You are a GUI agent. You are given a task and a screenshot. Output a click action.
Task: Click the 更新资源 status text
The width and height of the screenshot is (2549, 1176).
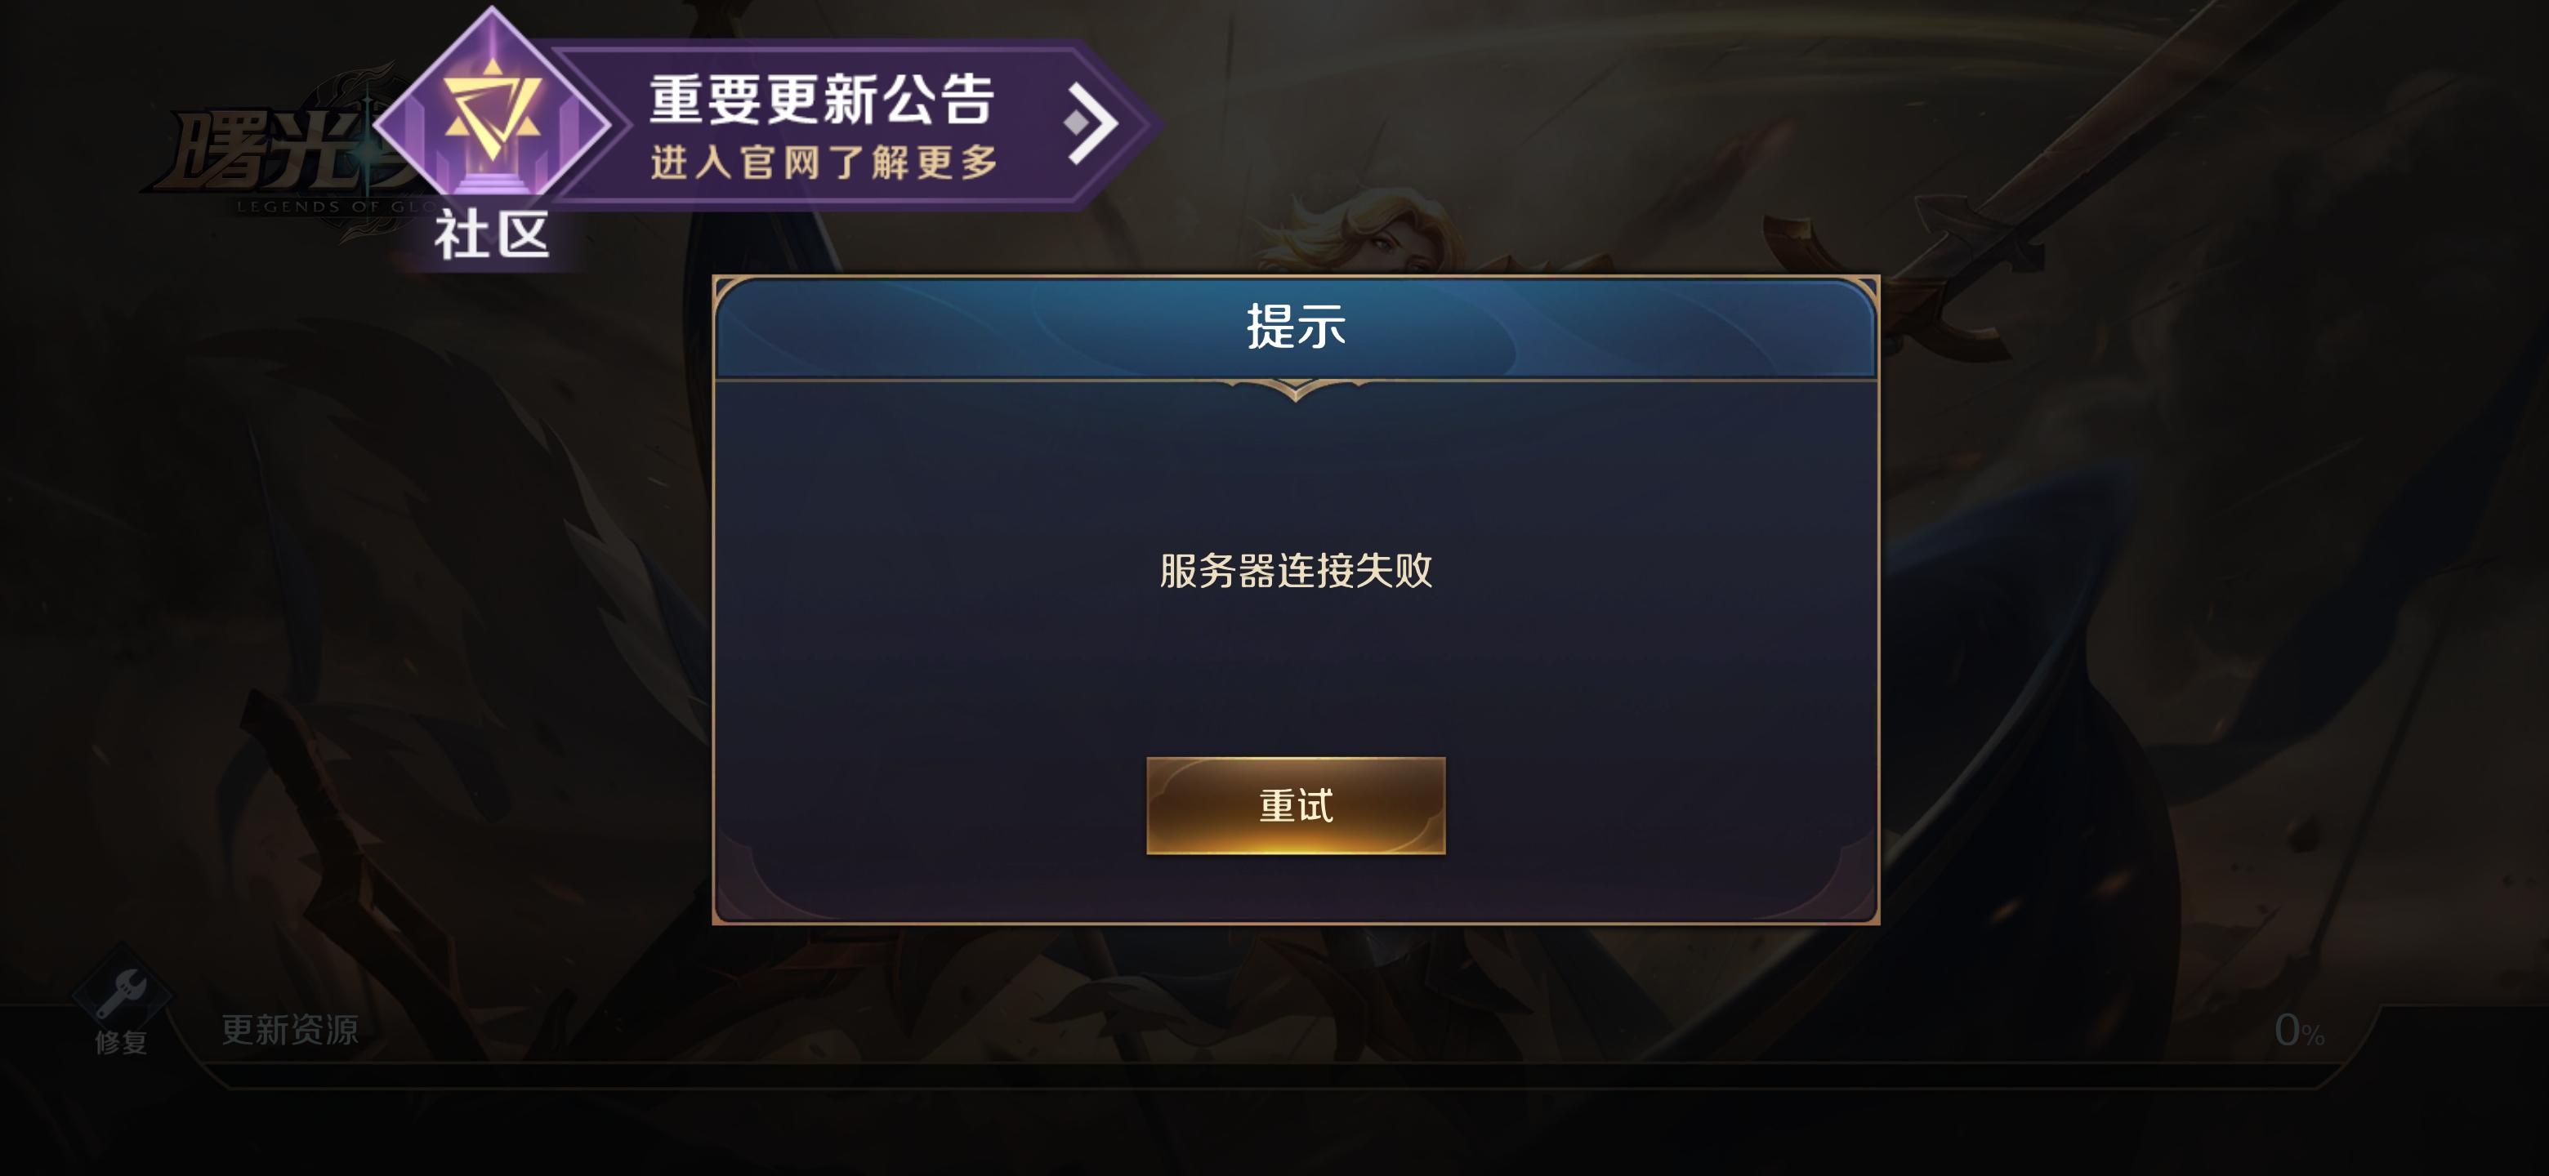pyautogui.click(x=290, y=1030)
